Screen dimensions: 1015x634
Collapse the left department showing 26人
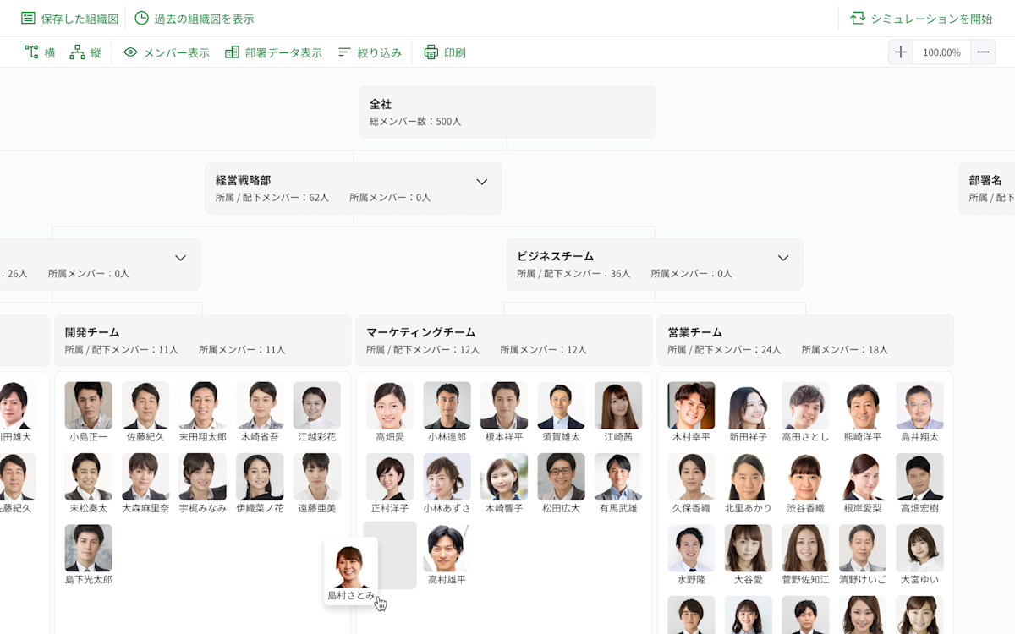178,257
